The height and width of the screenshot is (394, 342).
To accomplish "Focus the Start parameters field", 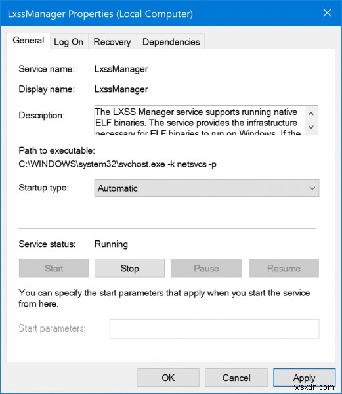I will pyautogui.click(x=215, y=329).
